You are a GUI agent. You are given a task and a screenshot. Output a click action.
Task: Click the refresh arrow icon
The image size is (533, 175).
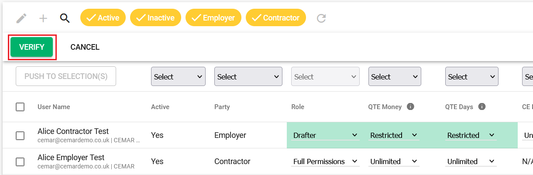321,18
